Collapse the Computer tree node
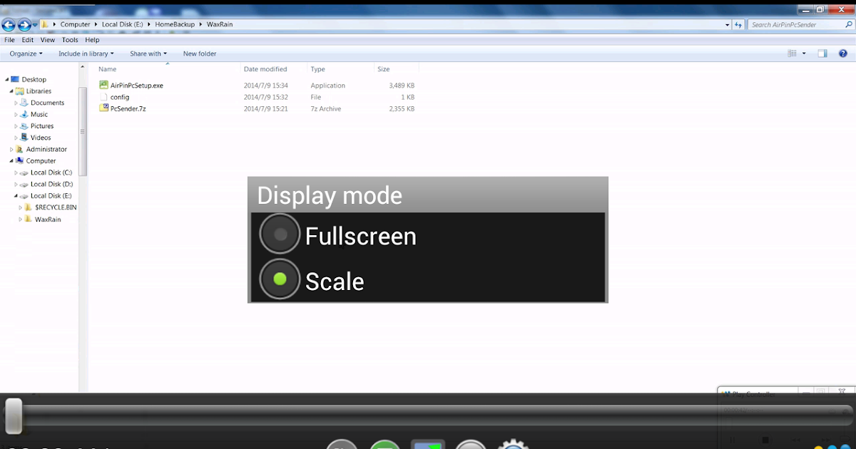Screen dimensions: 856x449 11,161
